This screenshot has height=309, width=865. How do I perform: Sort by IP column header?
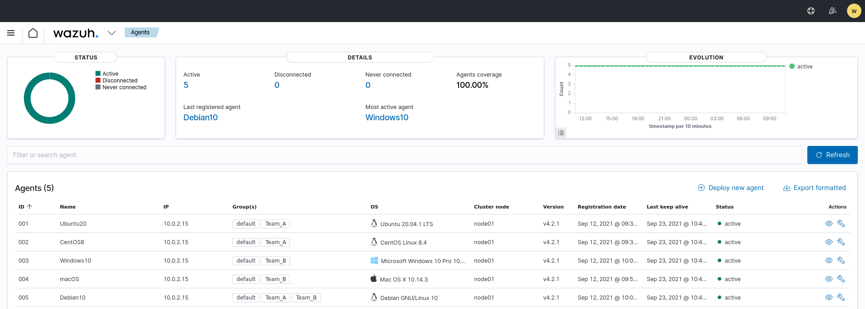tap(166, 207)
